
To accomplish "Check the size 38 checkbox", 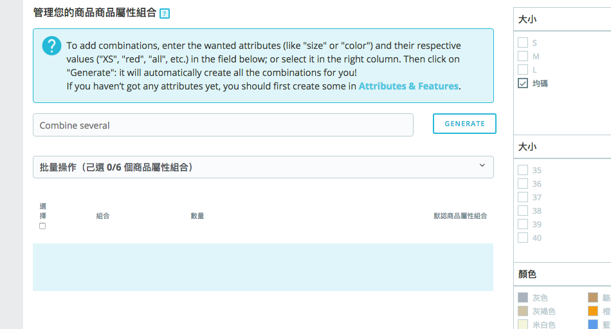I will 523,211.
